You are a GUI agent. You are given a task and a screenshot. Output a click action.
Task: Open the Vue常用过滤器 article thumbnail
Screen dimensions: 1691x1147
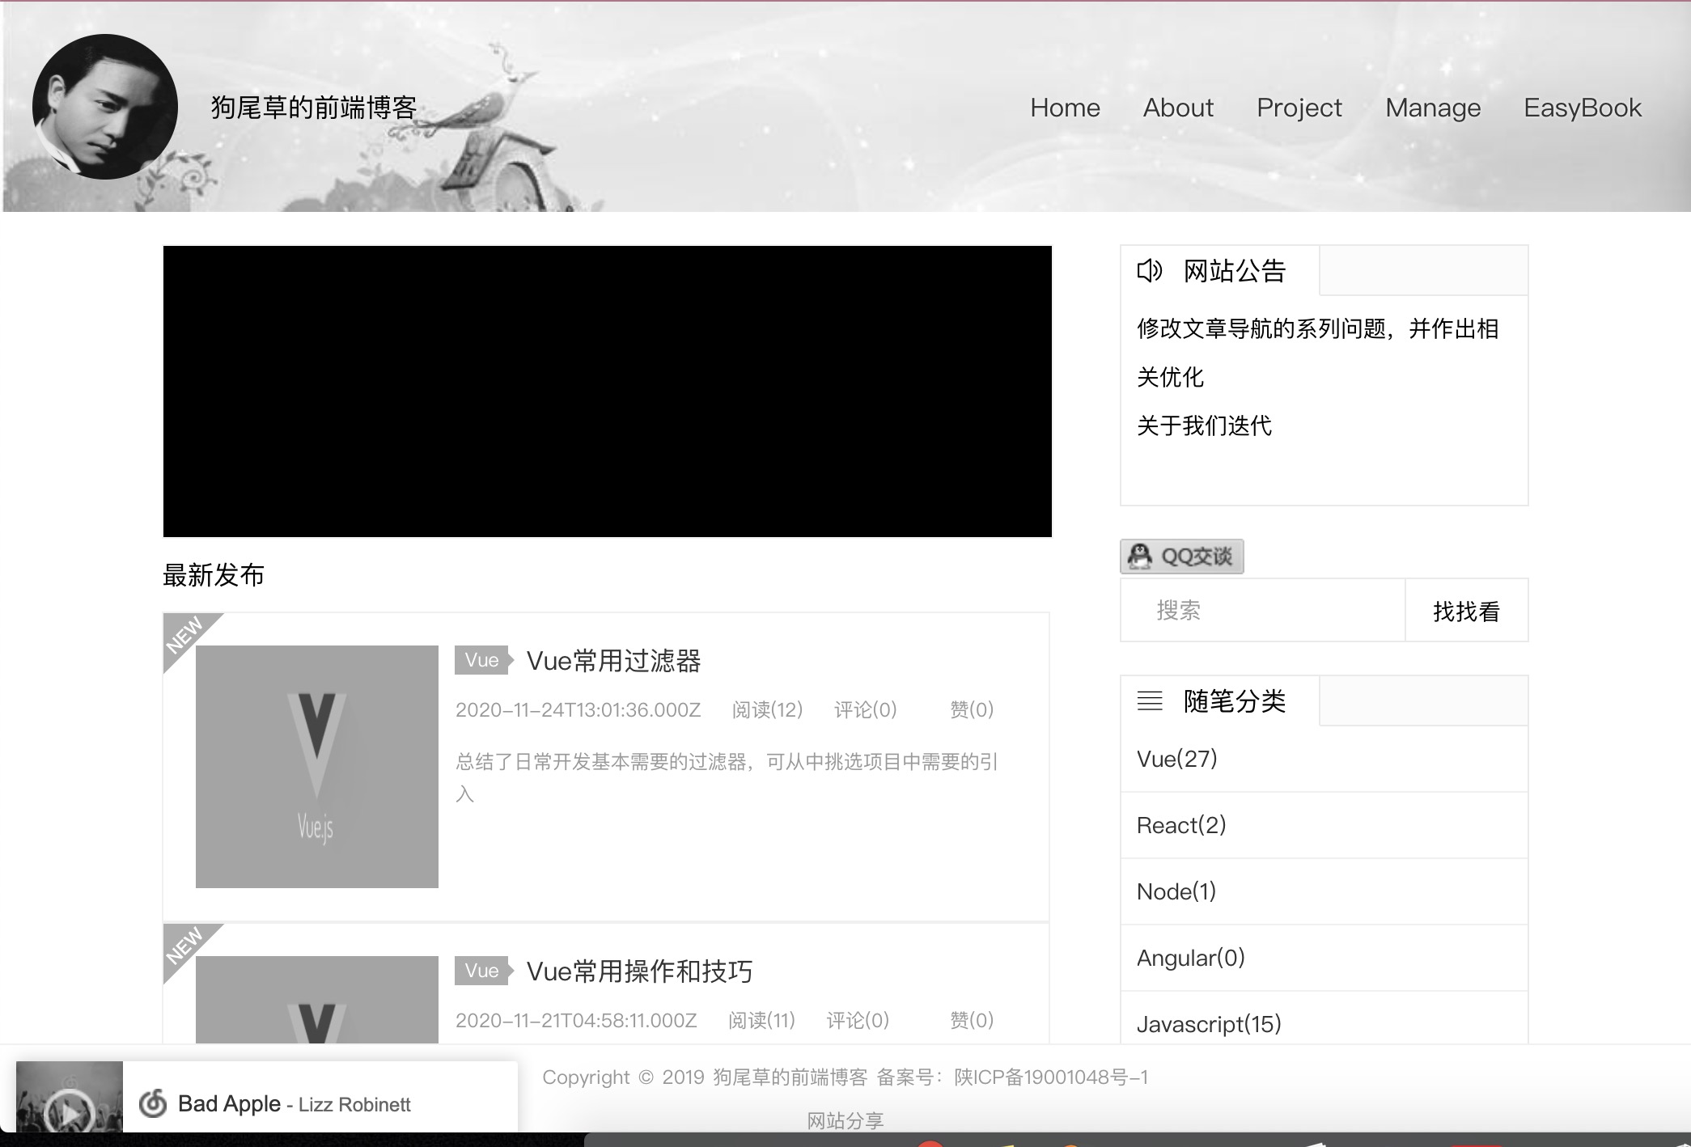click(x=317, y=767)
